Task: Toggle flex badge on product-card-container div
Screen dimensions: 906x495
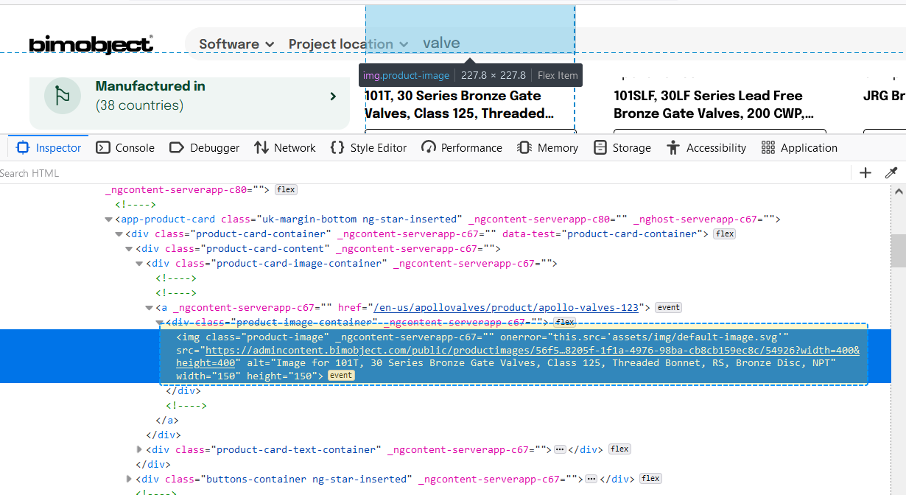Action: (725, 234)
